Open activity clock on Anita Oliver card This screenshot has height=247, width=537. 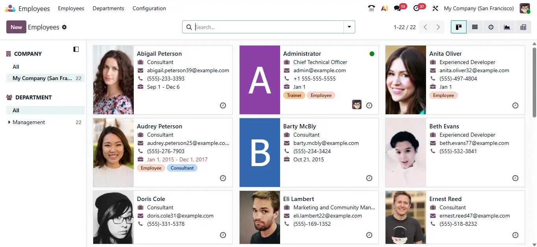click(515, 105)
